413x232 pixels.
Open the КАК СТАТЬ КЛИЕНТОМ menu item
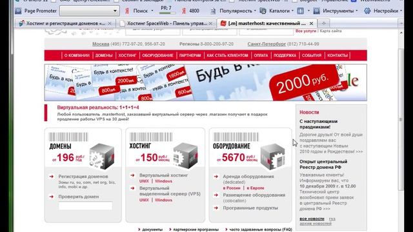coord(227,55)
